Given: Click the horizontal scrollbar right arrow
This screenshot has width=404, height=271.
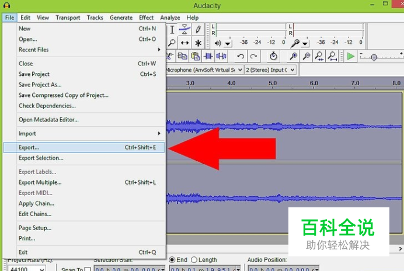Looking at the screenshot, I should pos(400,249).
